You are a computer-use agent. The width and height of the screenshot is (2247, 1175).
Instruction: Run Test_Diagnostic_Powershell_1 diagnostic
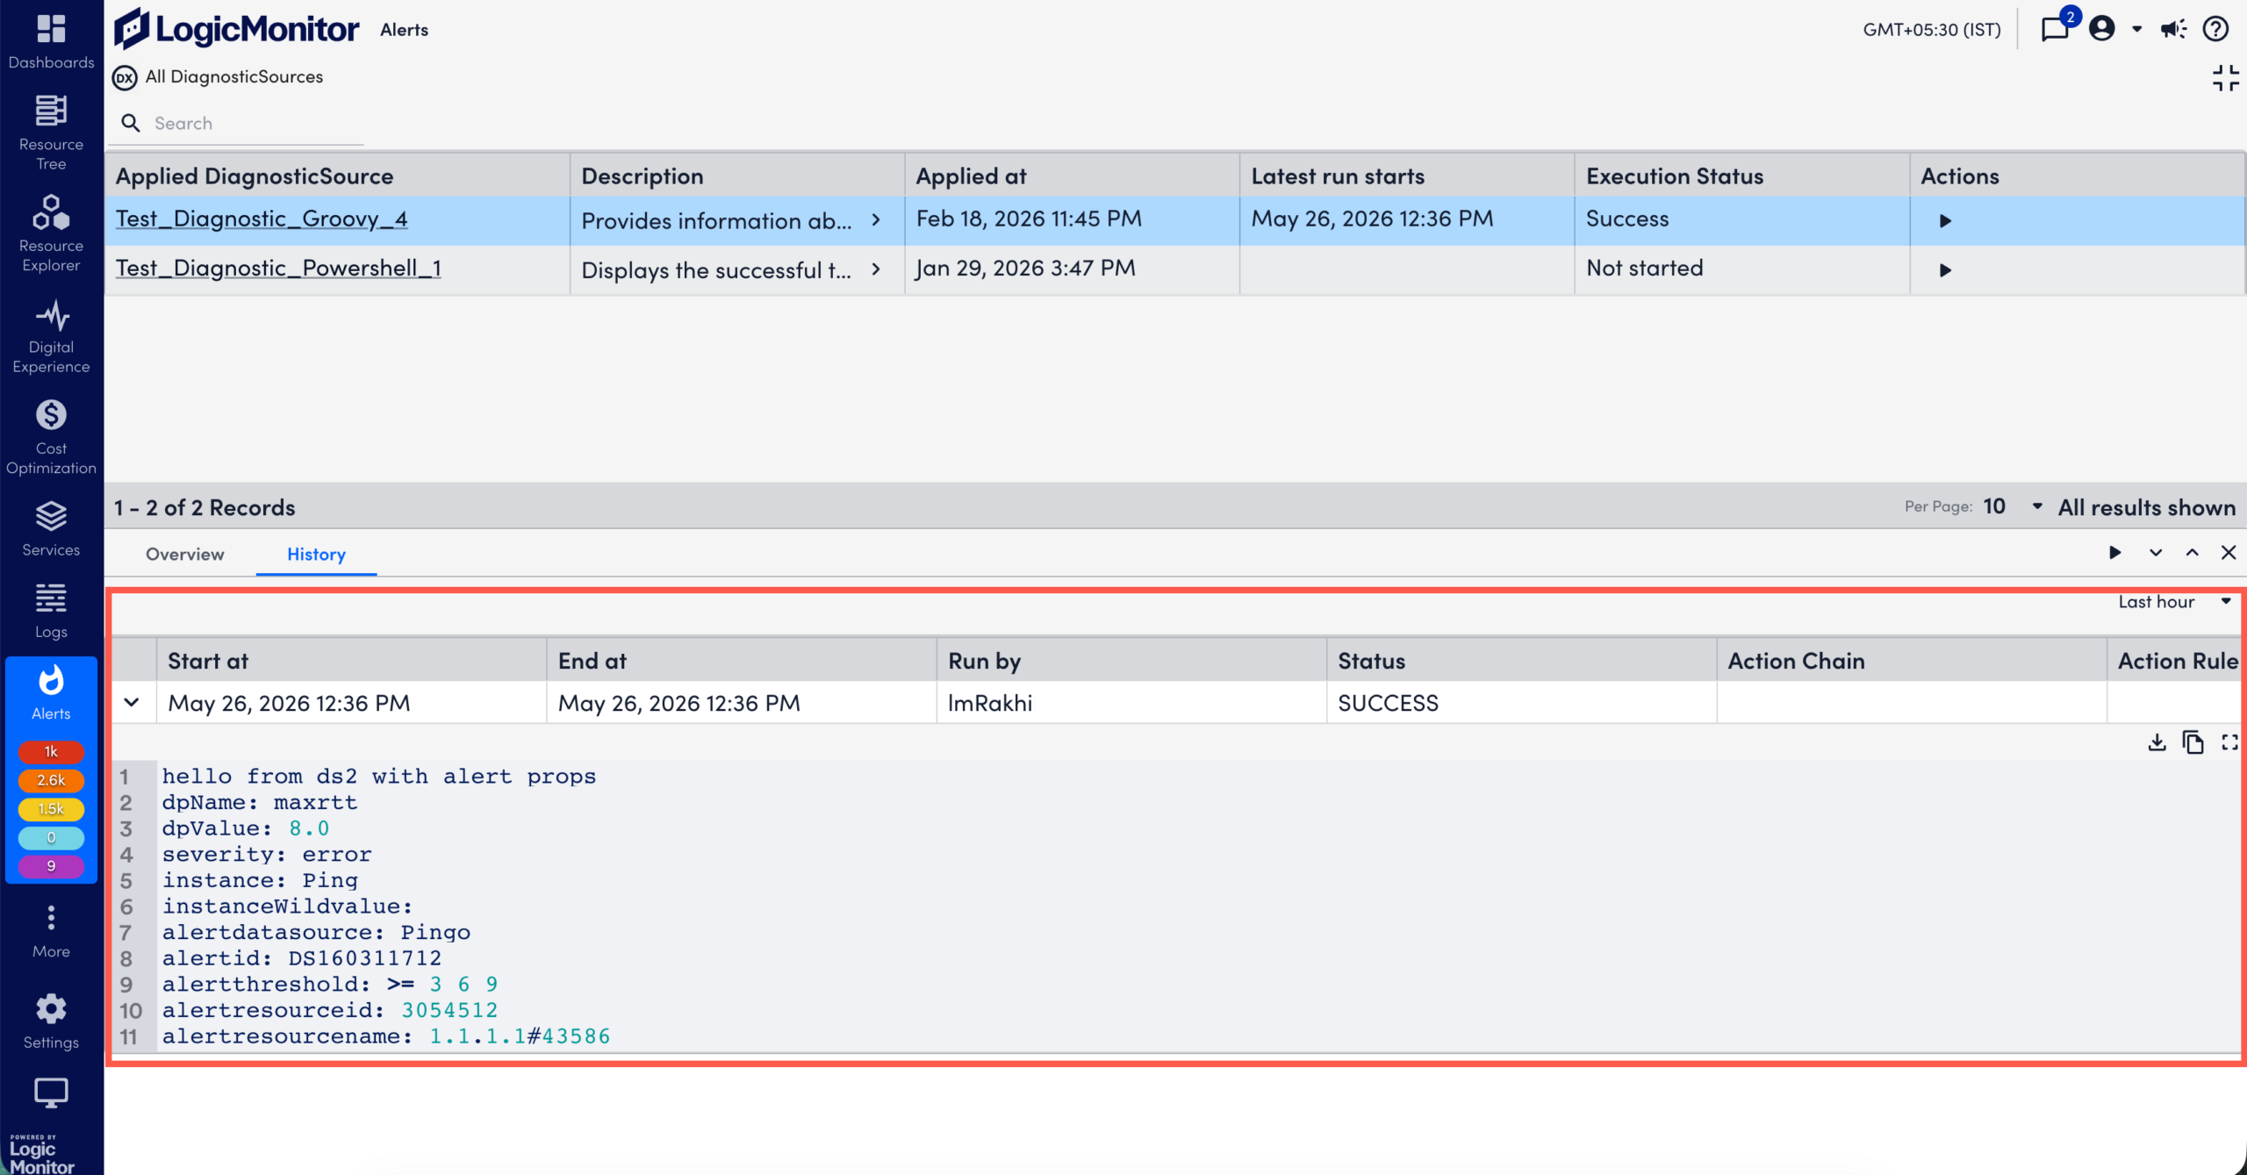point(1945,269)
